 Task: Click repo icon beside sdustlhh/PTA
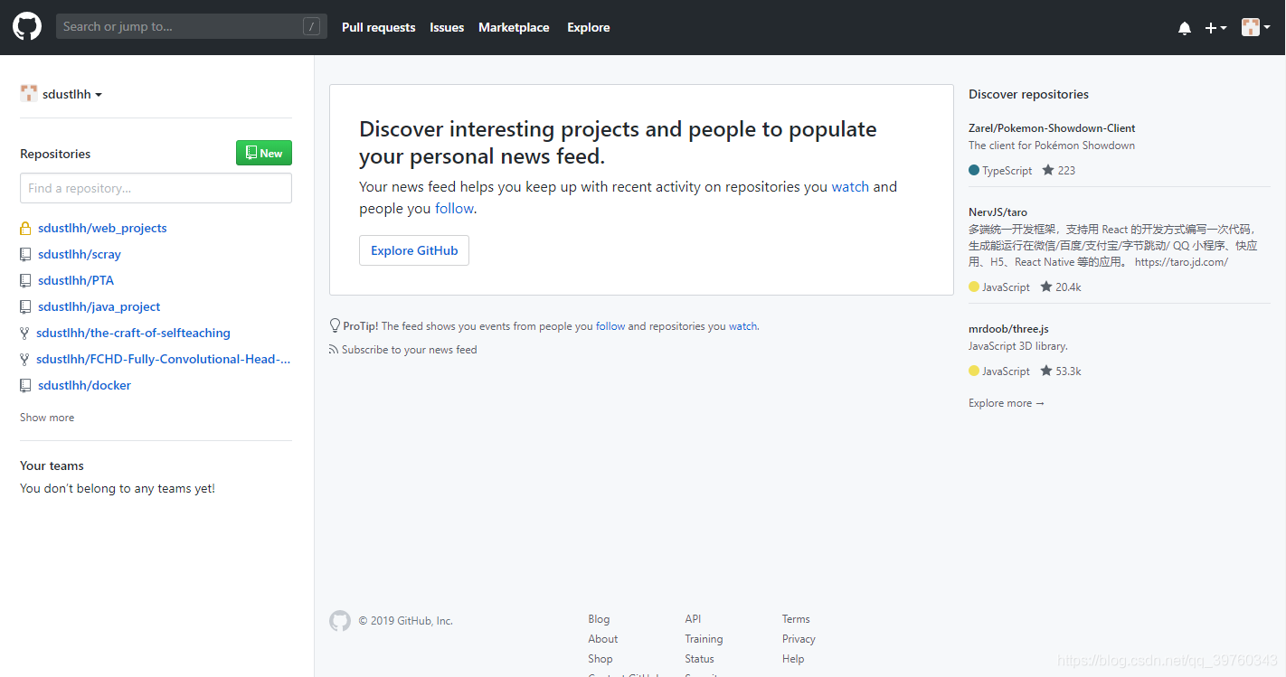click(x=25, y=281)
